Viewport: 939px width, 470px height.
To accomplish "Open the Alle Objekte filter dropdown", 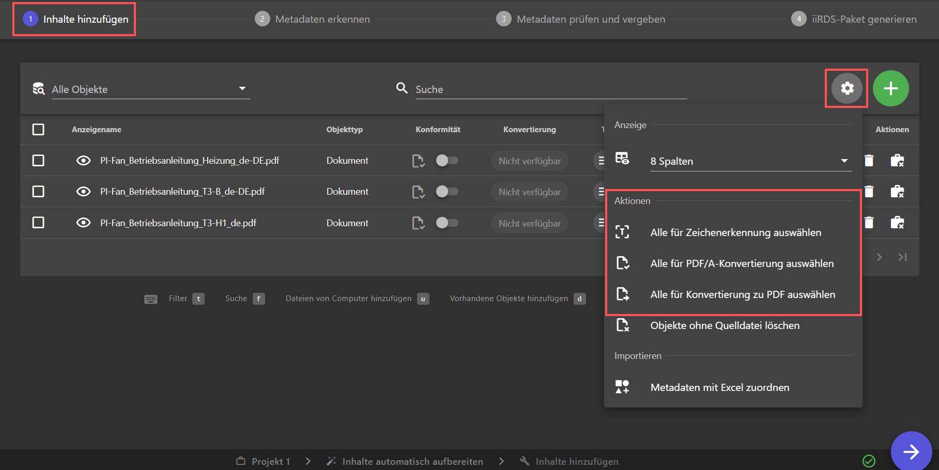I will (150, 89).
